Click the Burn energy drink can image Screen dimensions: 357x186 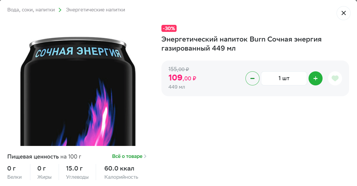(78, 91)
